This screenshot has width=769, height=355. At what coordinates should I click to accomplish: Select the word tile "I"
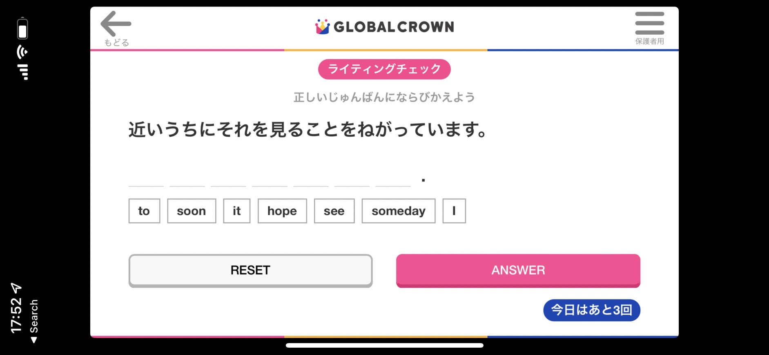tap(454, 211)
